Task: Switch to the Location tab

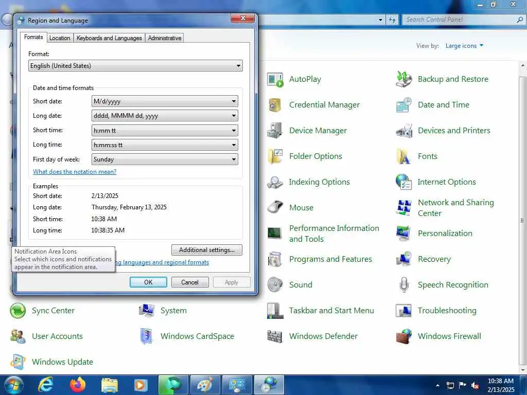Action: pos(60,38)
